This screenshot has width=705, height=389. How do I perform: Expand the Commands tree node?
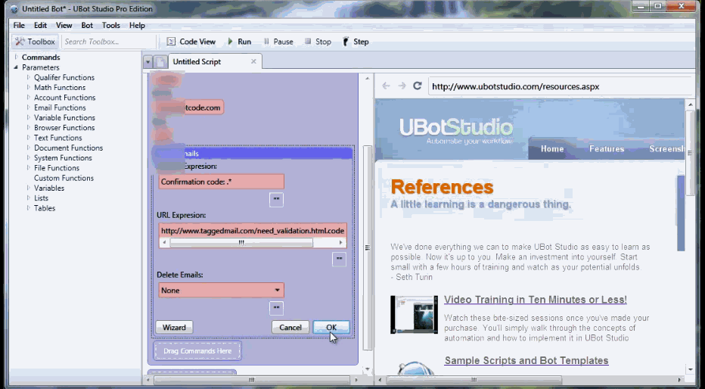pos(16,57)
